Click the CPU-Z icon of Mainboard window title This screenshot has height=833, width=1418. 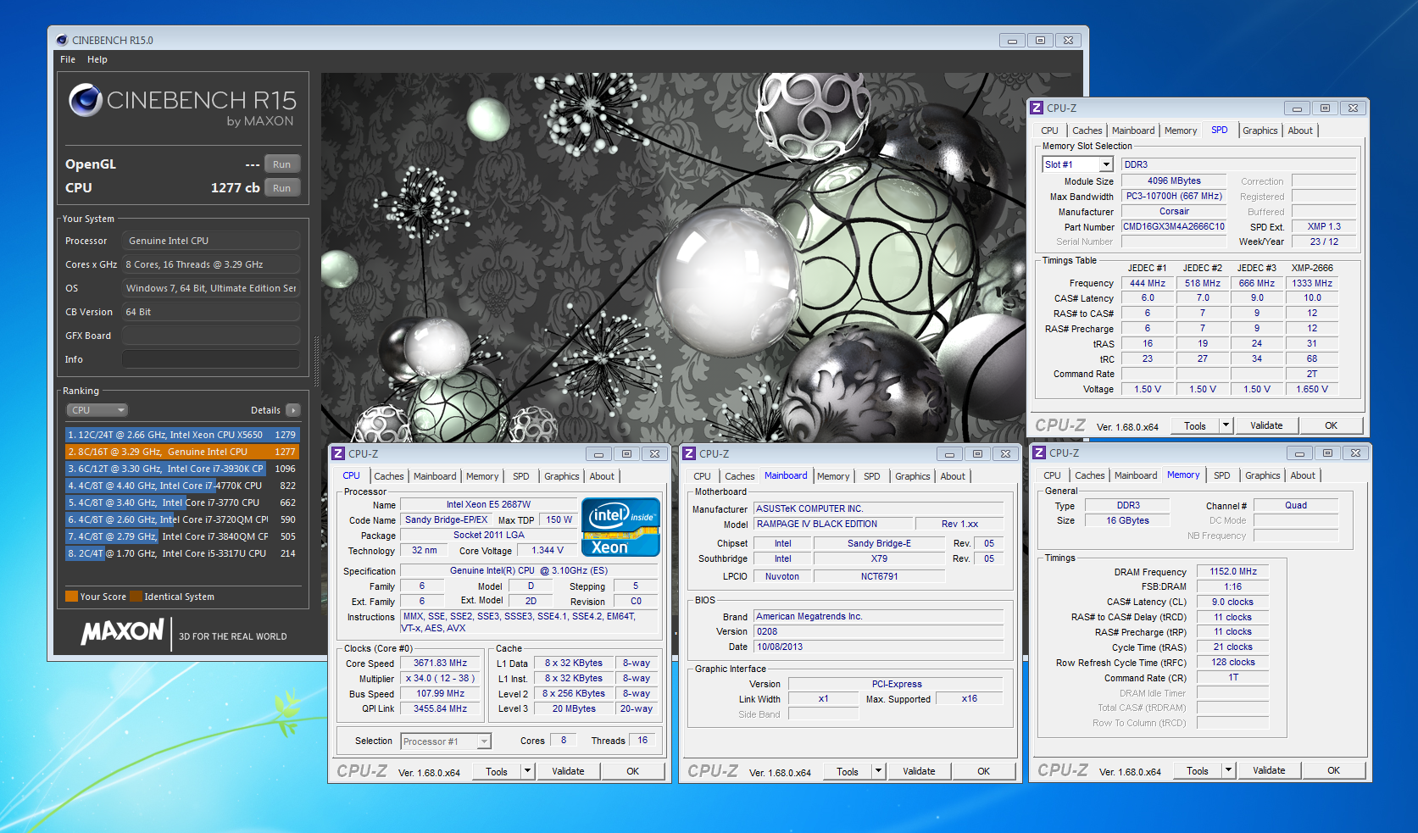click(690, 453)
